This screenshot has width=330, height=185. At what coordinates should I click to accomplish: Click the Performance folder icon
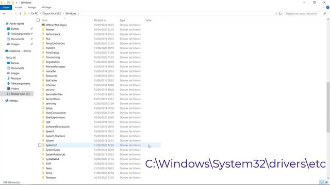click(x=43, y=34)
